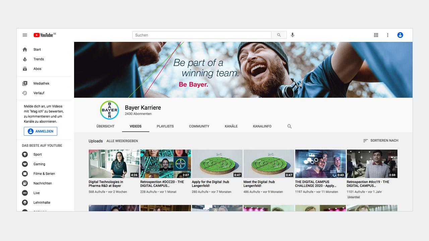Click the Bayer Karriere channel name
The width and height of the screenshot is (429, 241).
143,108
